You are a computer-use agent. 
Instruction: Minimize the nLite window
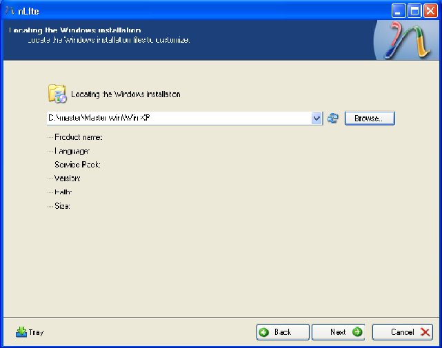tap(399, 11)
